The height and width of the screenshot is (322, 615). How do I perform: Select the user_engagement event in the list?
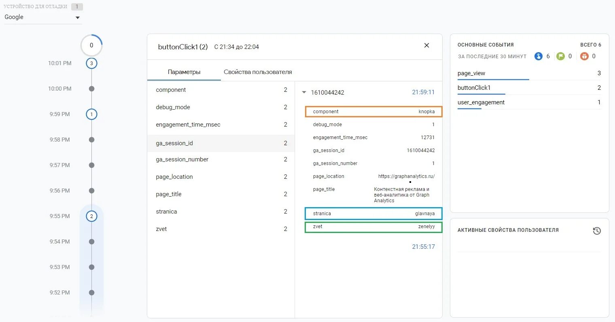(481, 102)
